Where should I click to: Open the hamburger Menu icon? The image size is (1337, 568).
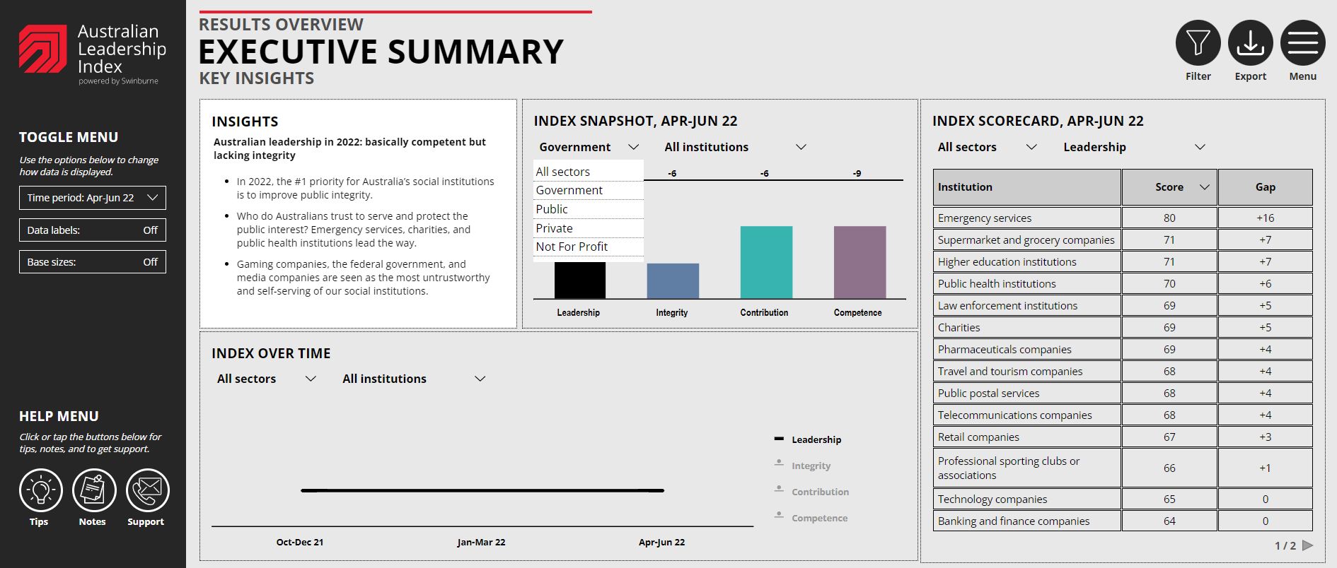coord(1302,43)
